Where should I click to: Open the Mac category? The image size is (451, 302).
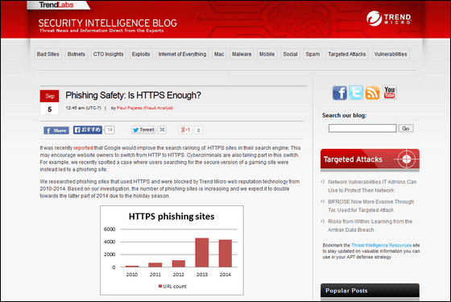coord(219,54)
